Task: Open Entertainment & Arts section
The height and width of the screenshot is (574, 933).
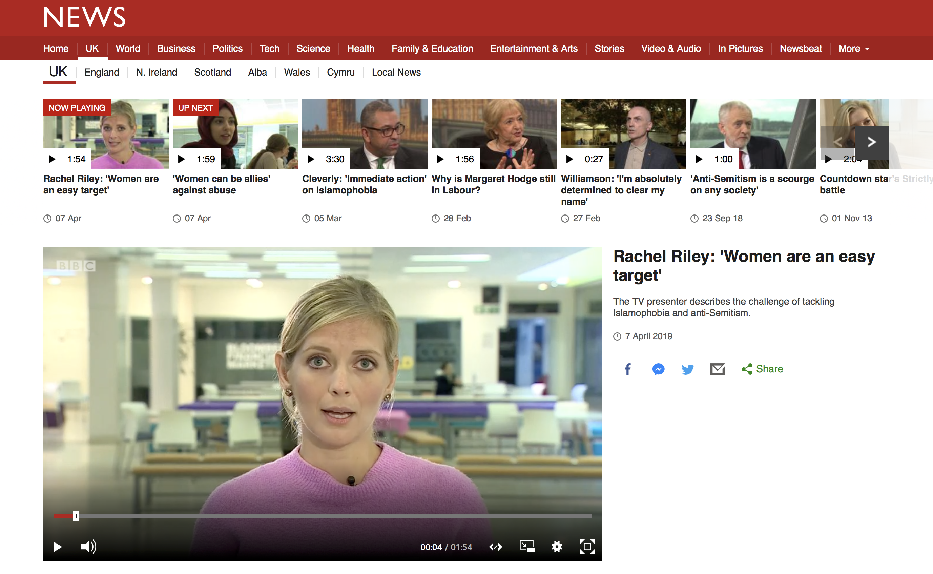Action: [x=534, y=48]
